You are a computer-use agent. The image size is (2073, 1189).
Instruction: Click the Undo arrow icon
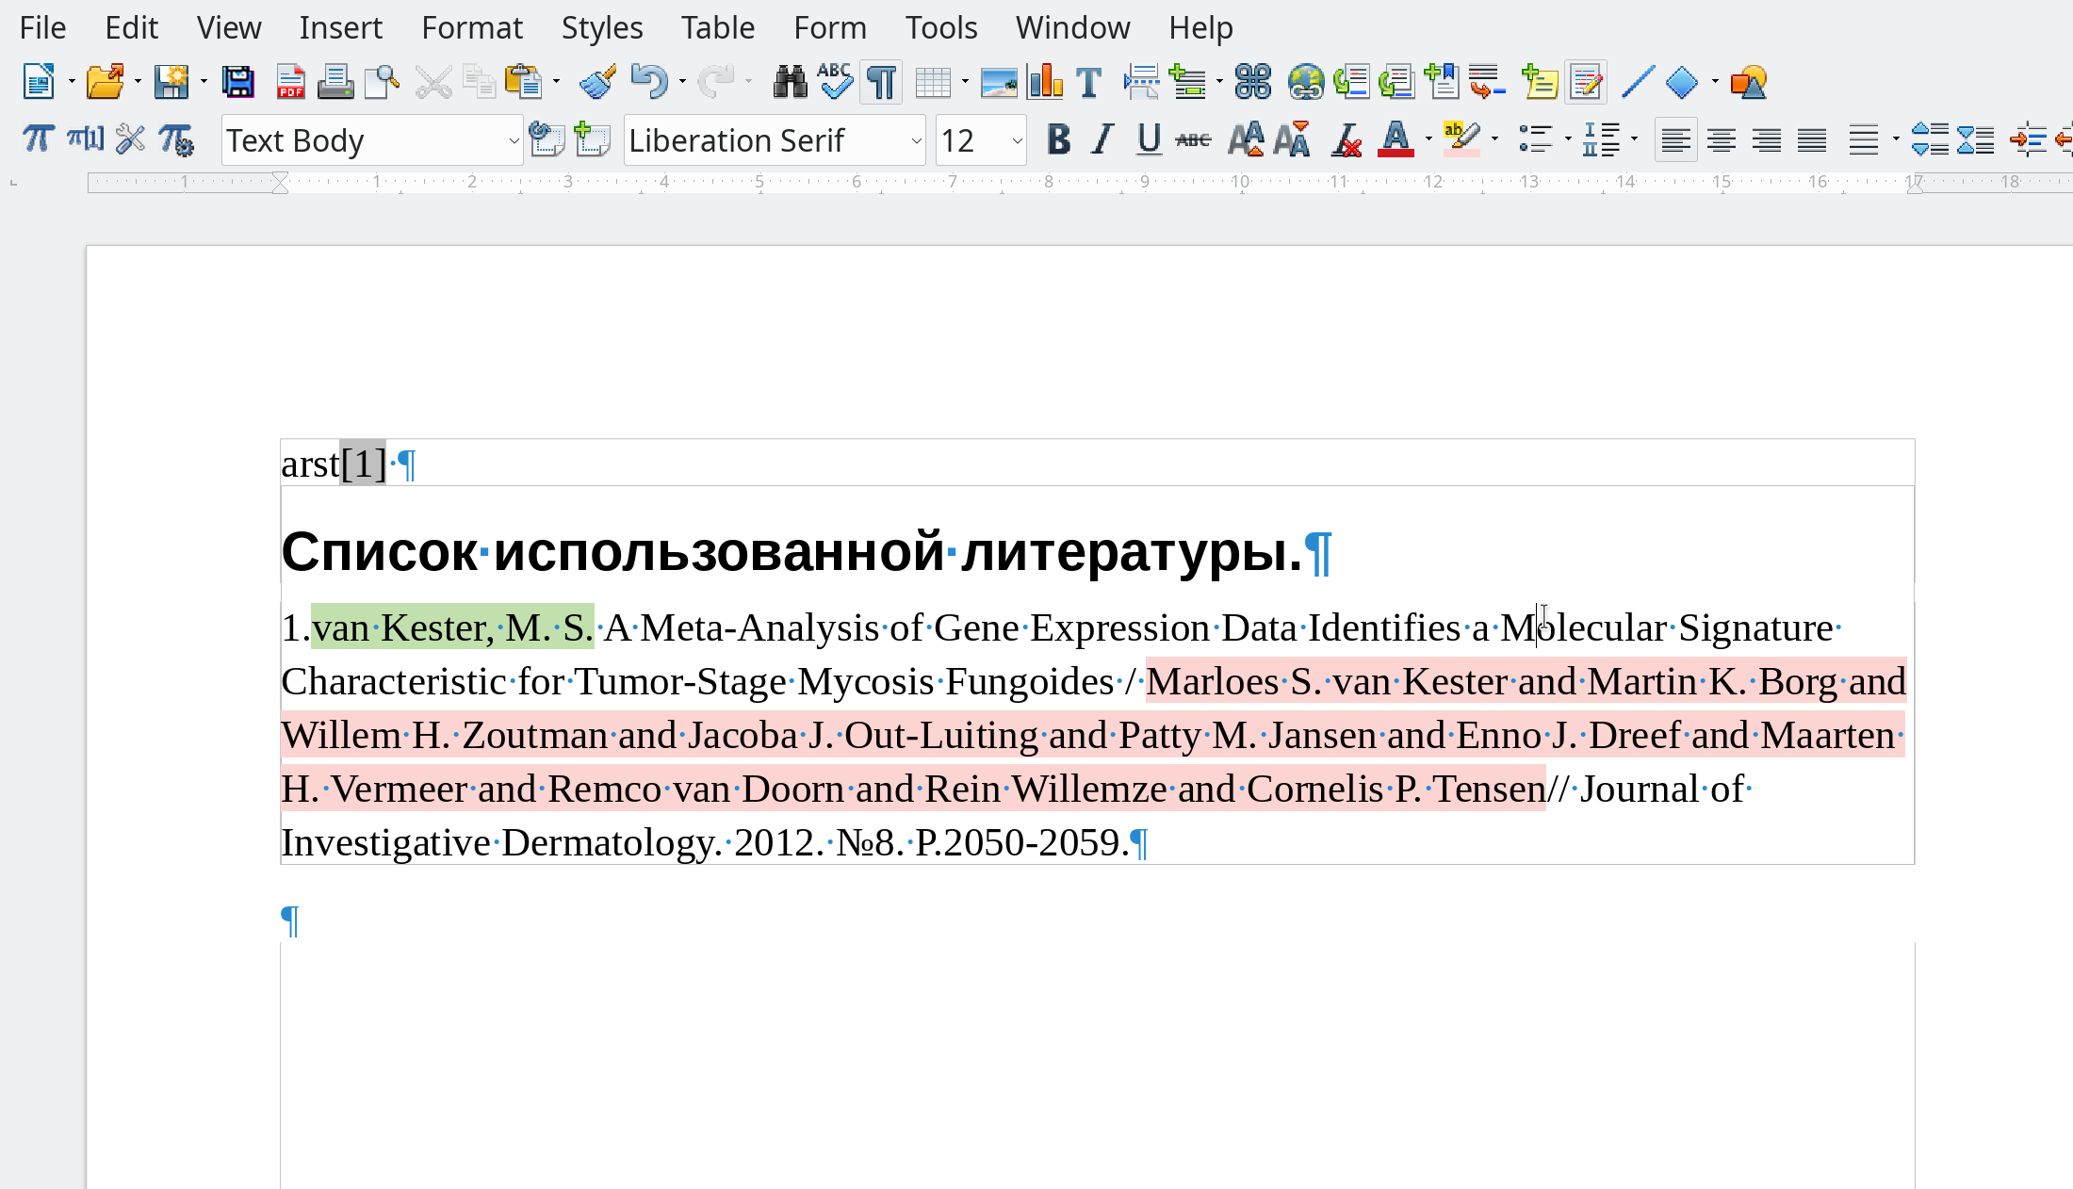click(x=648, y=83)
